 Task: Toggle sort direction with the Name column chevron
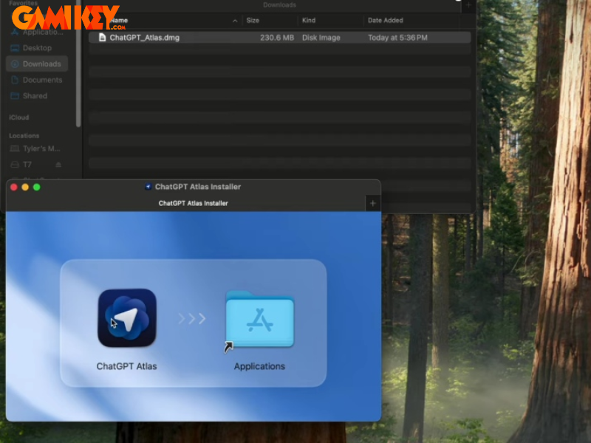coord(235,21)
